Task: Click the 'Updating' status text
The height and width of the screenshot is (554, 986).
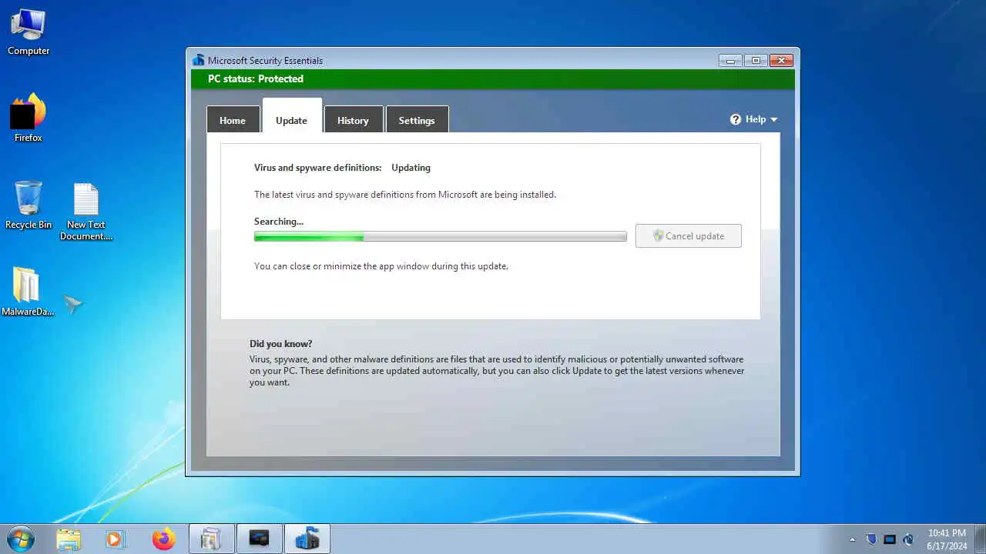Action: 411,168
